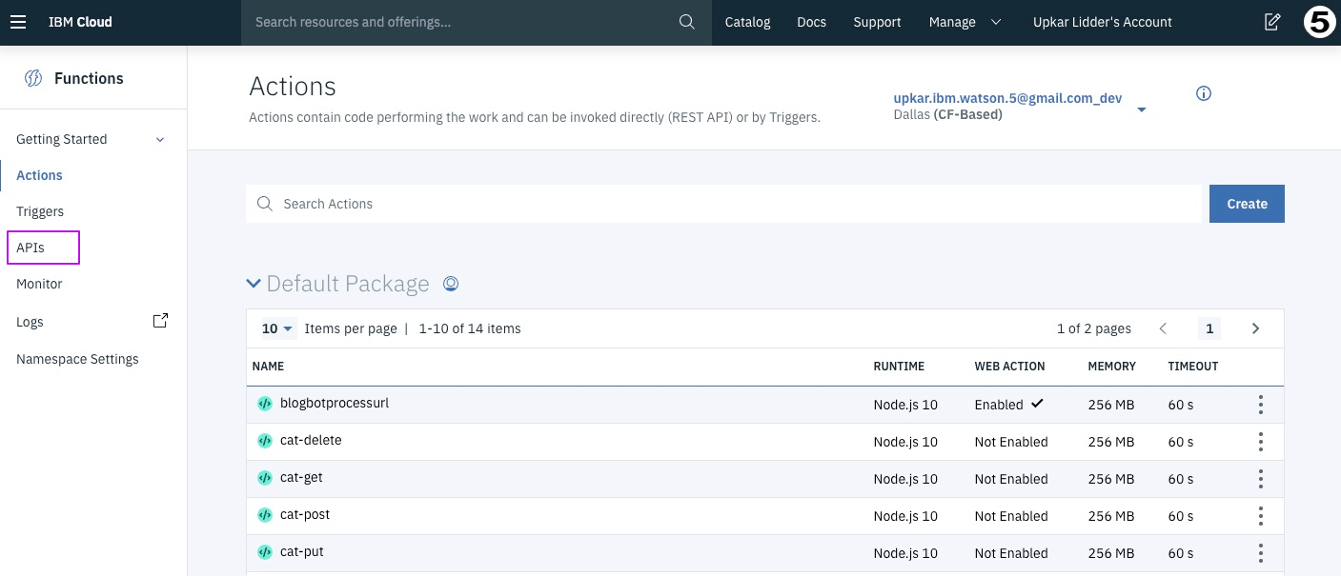The image size is (1341, 576).
Task: Click the namespace email upkar.ibm.watson.5@gmail.com_dev
Action: pos(1007,98)
